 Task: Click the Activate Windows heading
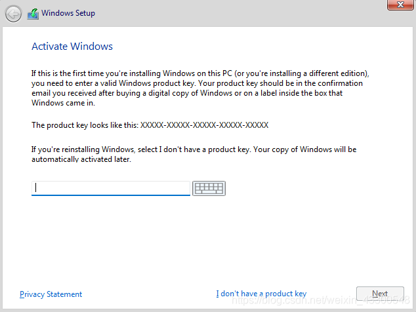[72, 47]
